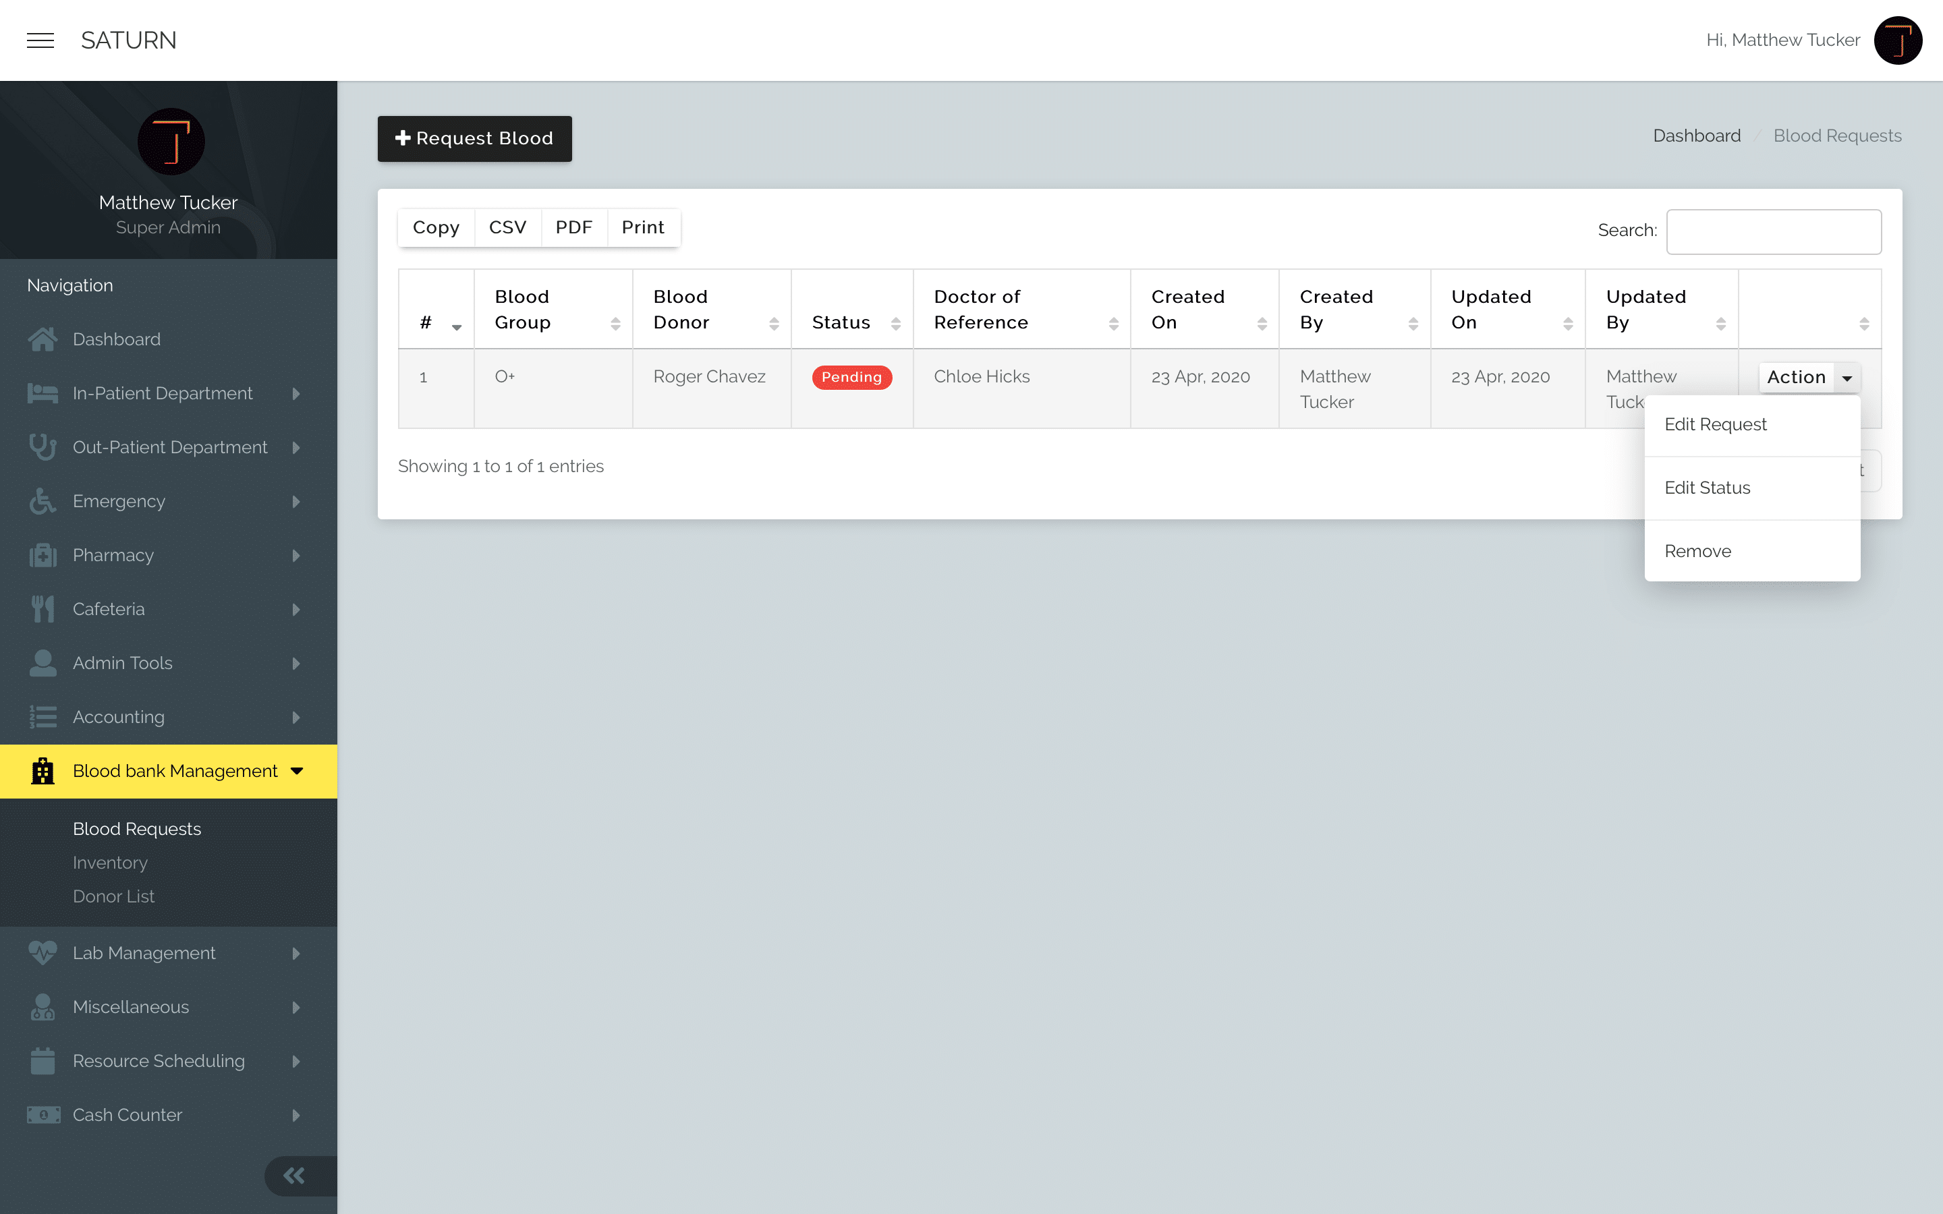
Task: Open the Inventory submenu item
Action: pyautogui.click(x=110, y=863)
